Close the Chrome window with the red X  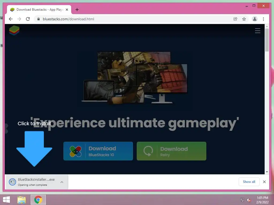264,6
